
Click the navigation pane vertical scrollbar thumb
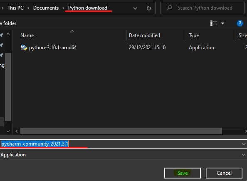8,87
